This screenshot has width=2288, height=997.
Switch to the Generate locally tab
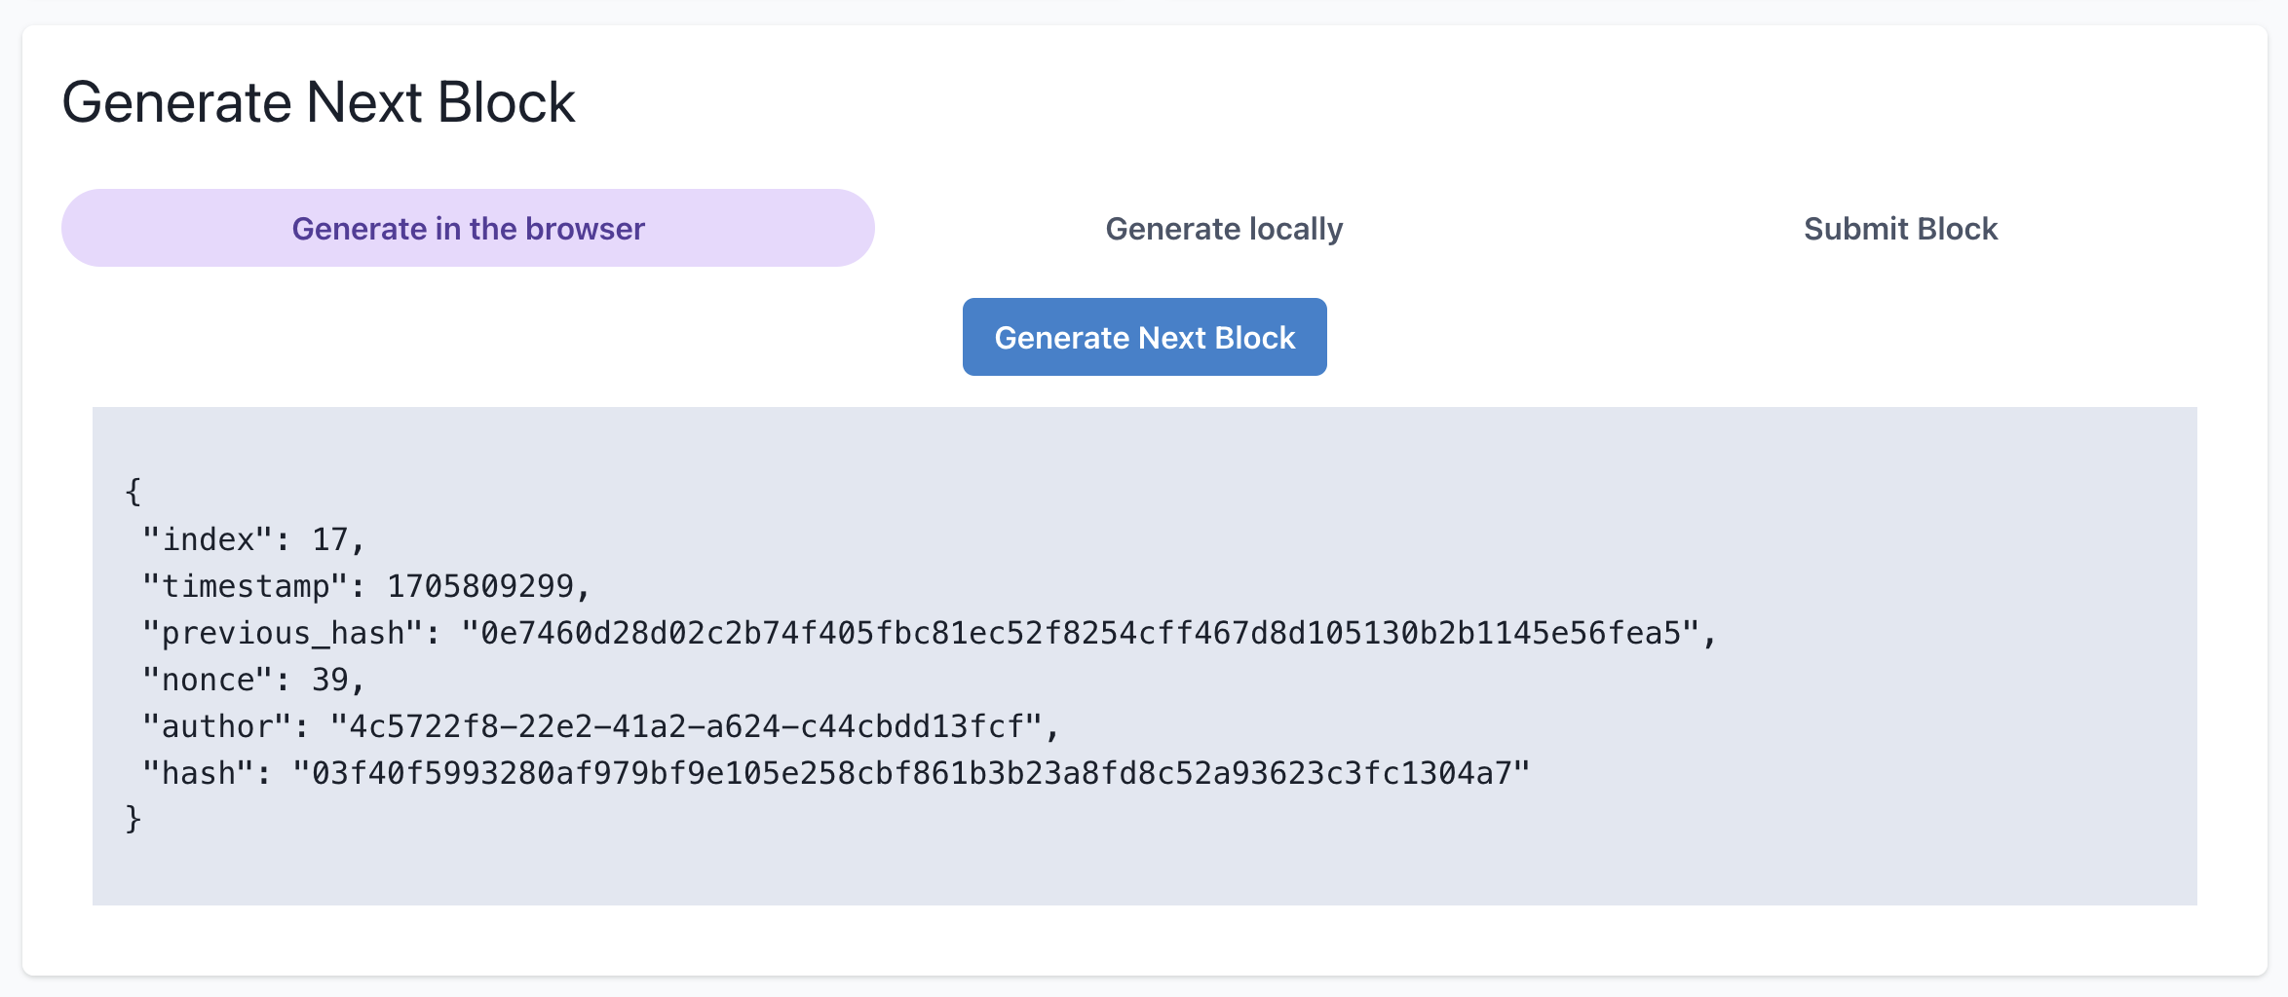[x=1224, y=229]
